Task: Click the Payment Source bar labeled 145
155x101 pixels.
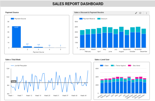Action: 38,47
